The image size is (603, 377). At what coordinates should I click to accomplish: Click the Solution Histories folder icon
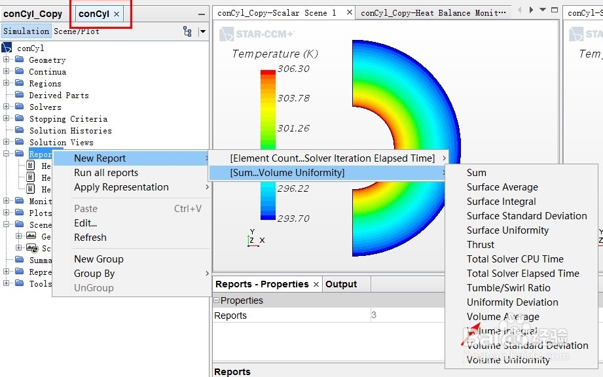[x=19, y=130]
